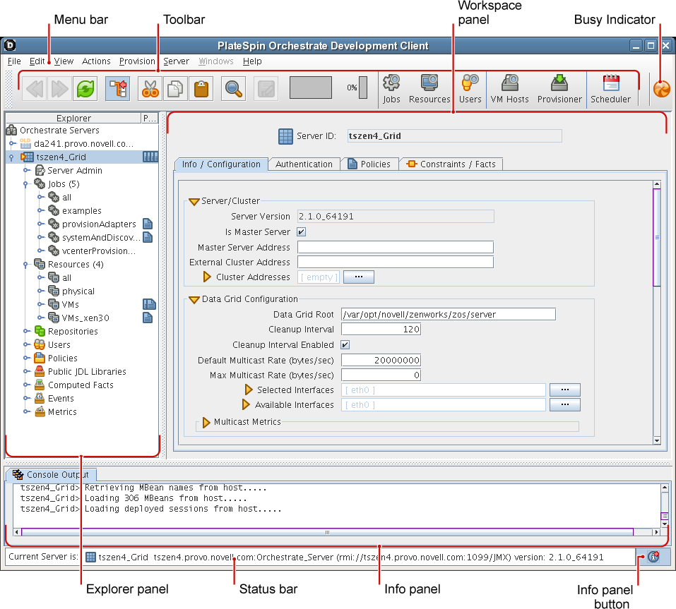Switch to the Constraints / Facts tab
Image resolution: width=676 pixels, height=609 pixels.
pos(451,164)
